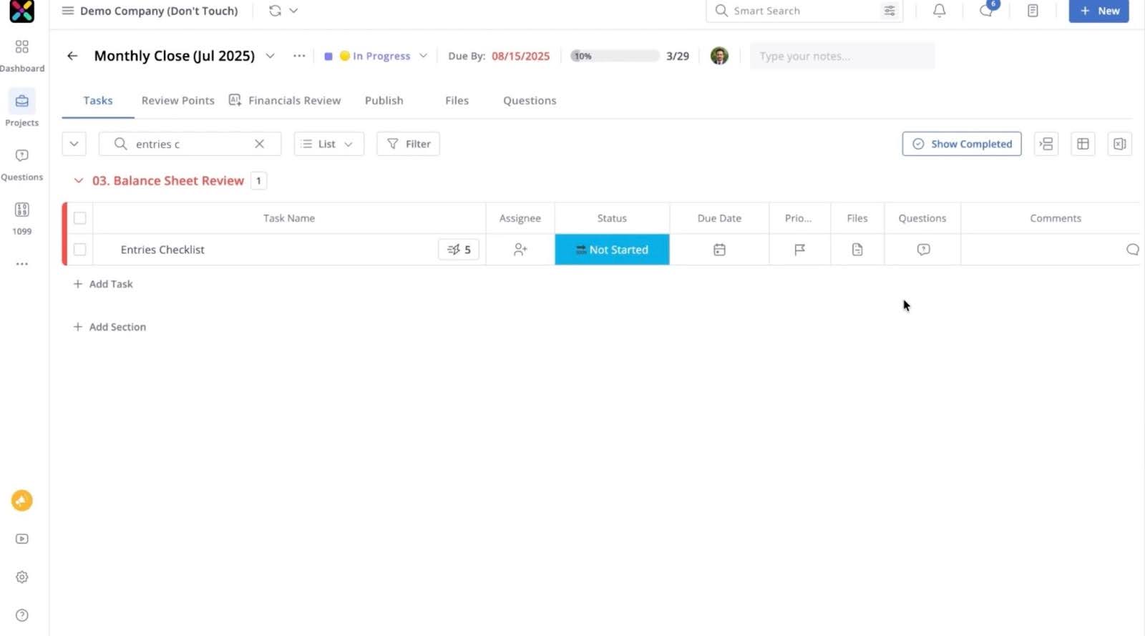
Task: Clear the task search with X icon
Action: [x=259, y=144]
